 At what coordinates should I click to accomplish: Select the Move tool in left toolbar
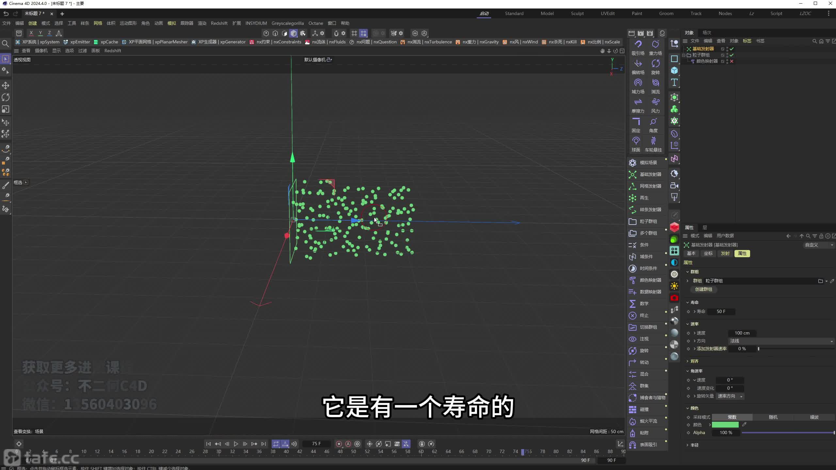coord(6,86)
